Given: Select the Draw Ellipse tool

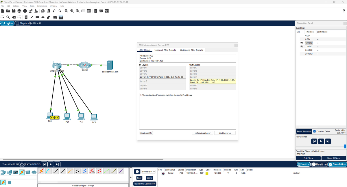Looking at the screenshot, I should coord(43,17).
